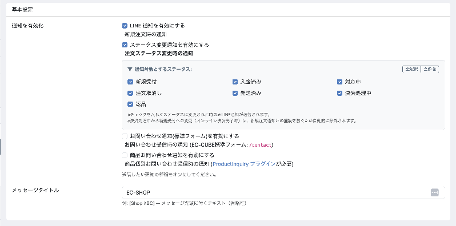Click the 基本設定 section header
The width and height of the screenshot is (456, 226).
tap(22, 9)
